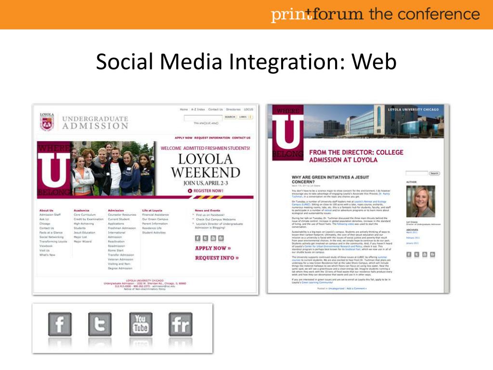
Task: Click the large YouTube icon
Action: click(x=141, y=324)
